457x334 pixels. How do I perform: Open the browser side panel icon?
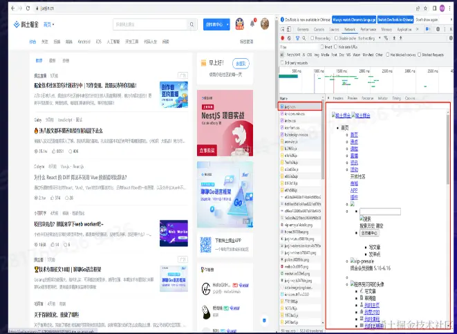coord(434,8)
